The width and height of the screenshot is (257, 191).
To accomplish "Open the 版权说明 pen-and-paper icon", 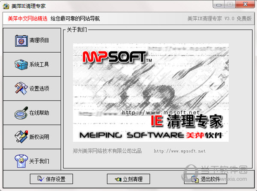I will point(21,137).
